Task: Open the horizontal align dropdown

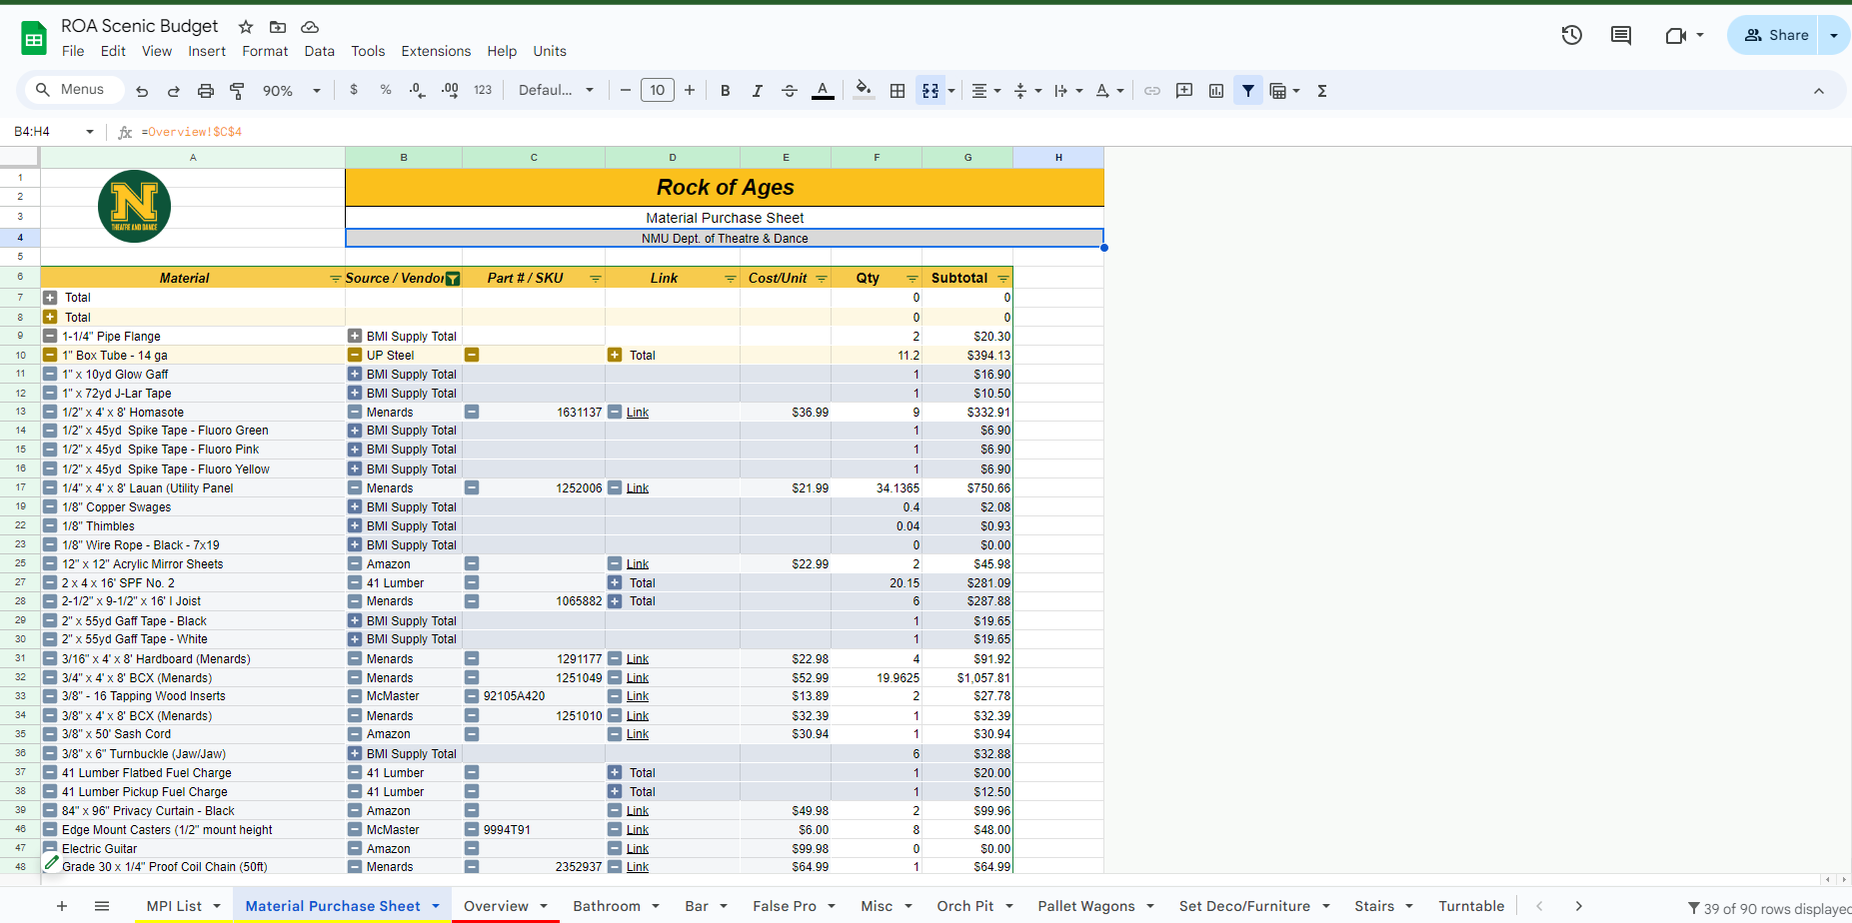Action: (x=986, y=91)
